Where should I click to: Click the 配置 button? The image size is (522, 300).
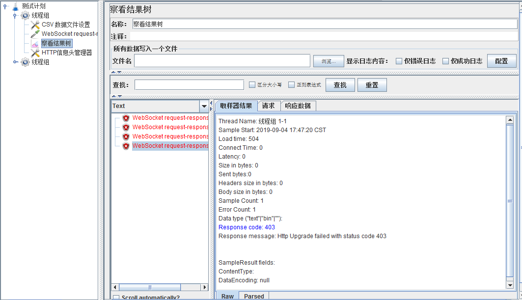click(500, 60)
